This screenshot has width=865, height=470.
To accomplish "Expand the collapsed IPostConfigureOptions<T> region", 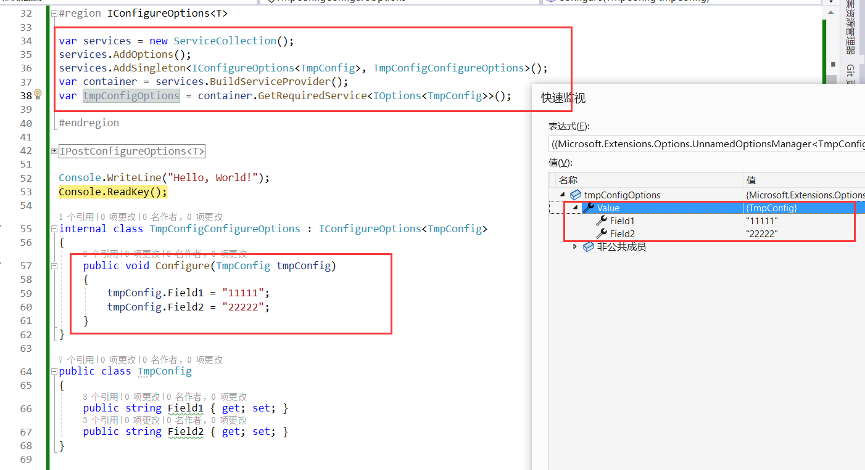I will point(54,151).
